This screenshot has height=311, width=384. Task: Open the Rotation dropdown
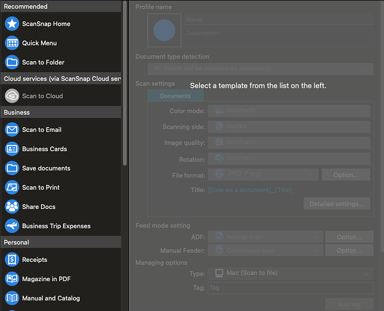click(289, 159)
